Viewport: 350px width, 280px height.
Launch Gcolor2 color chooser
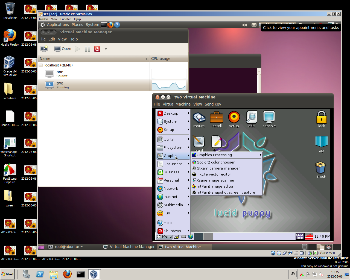[x=226, y=162]
